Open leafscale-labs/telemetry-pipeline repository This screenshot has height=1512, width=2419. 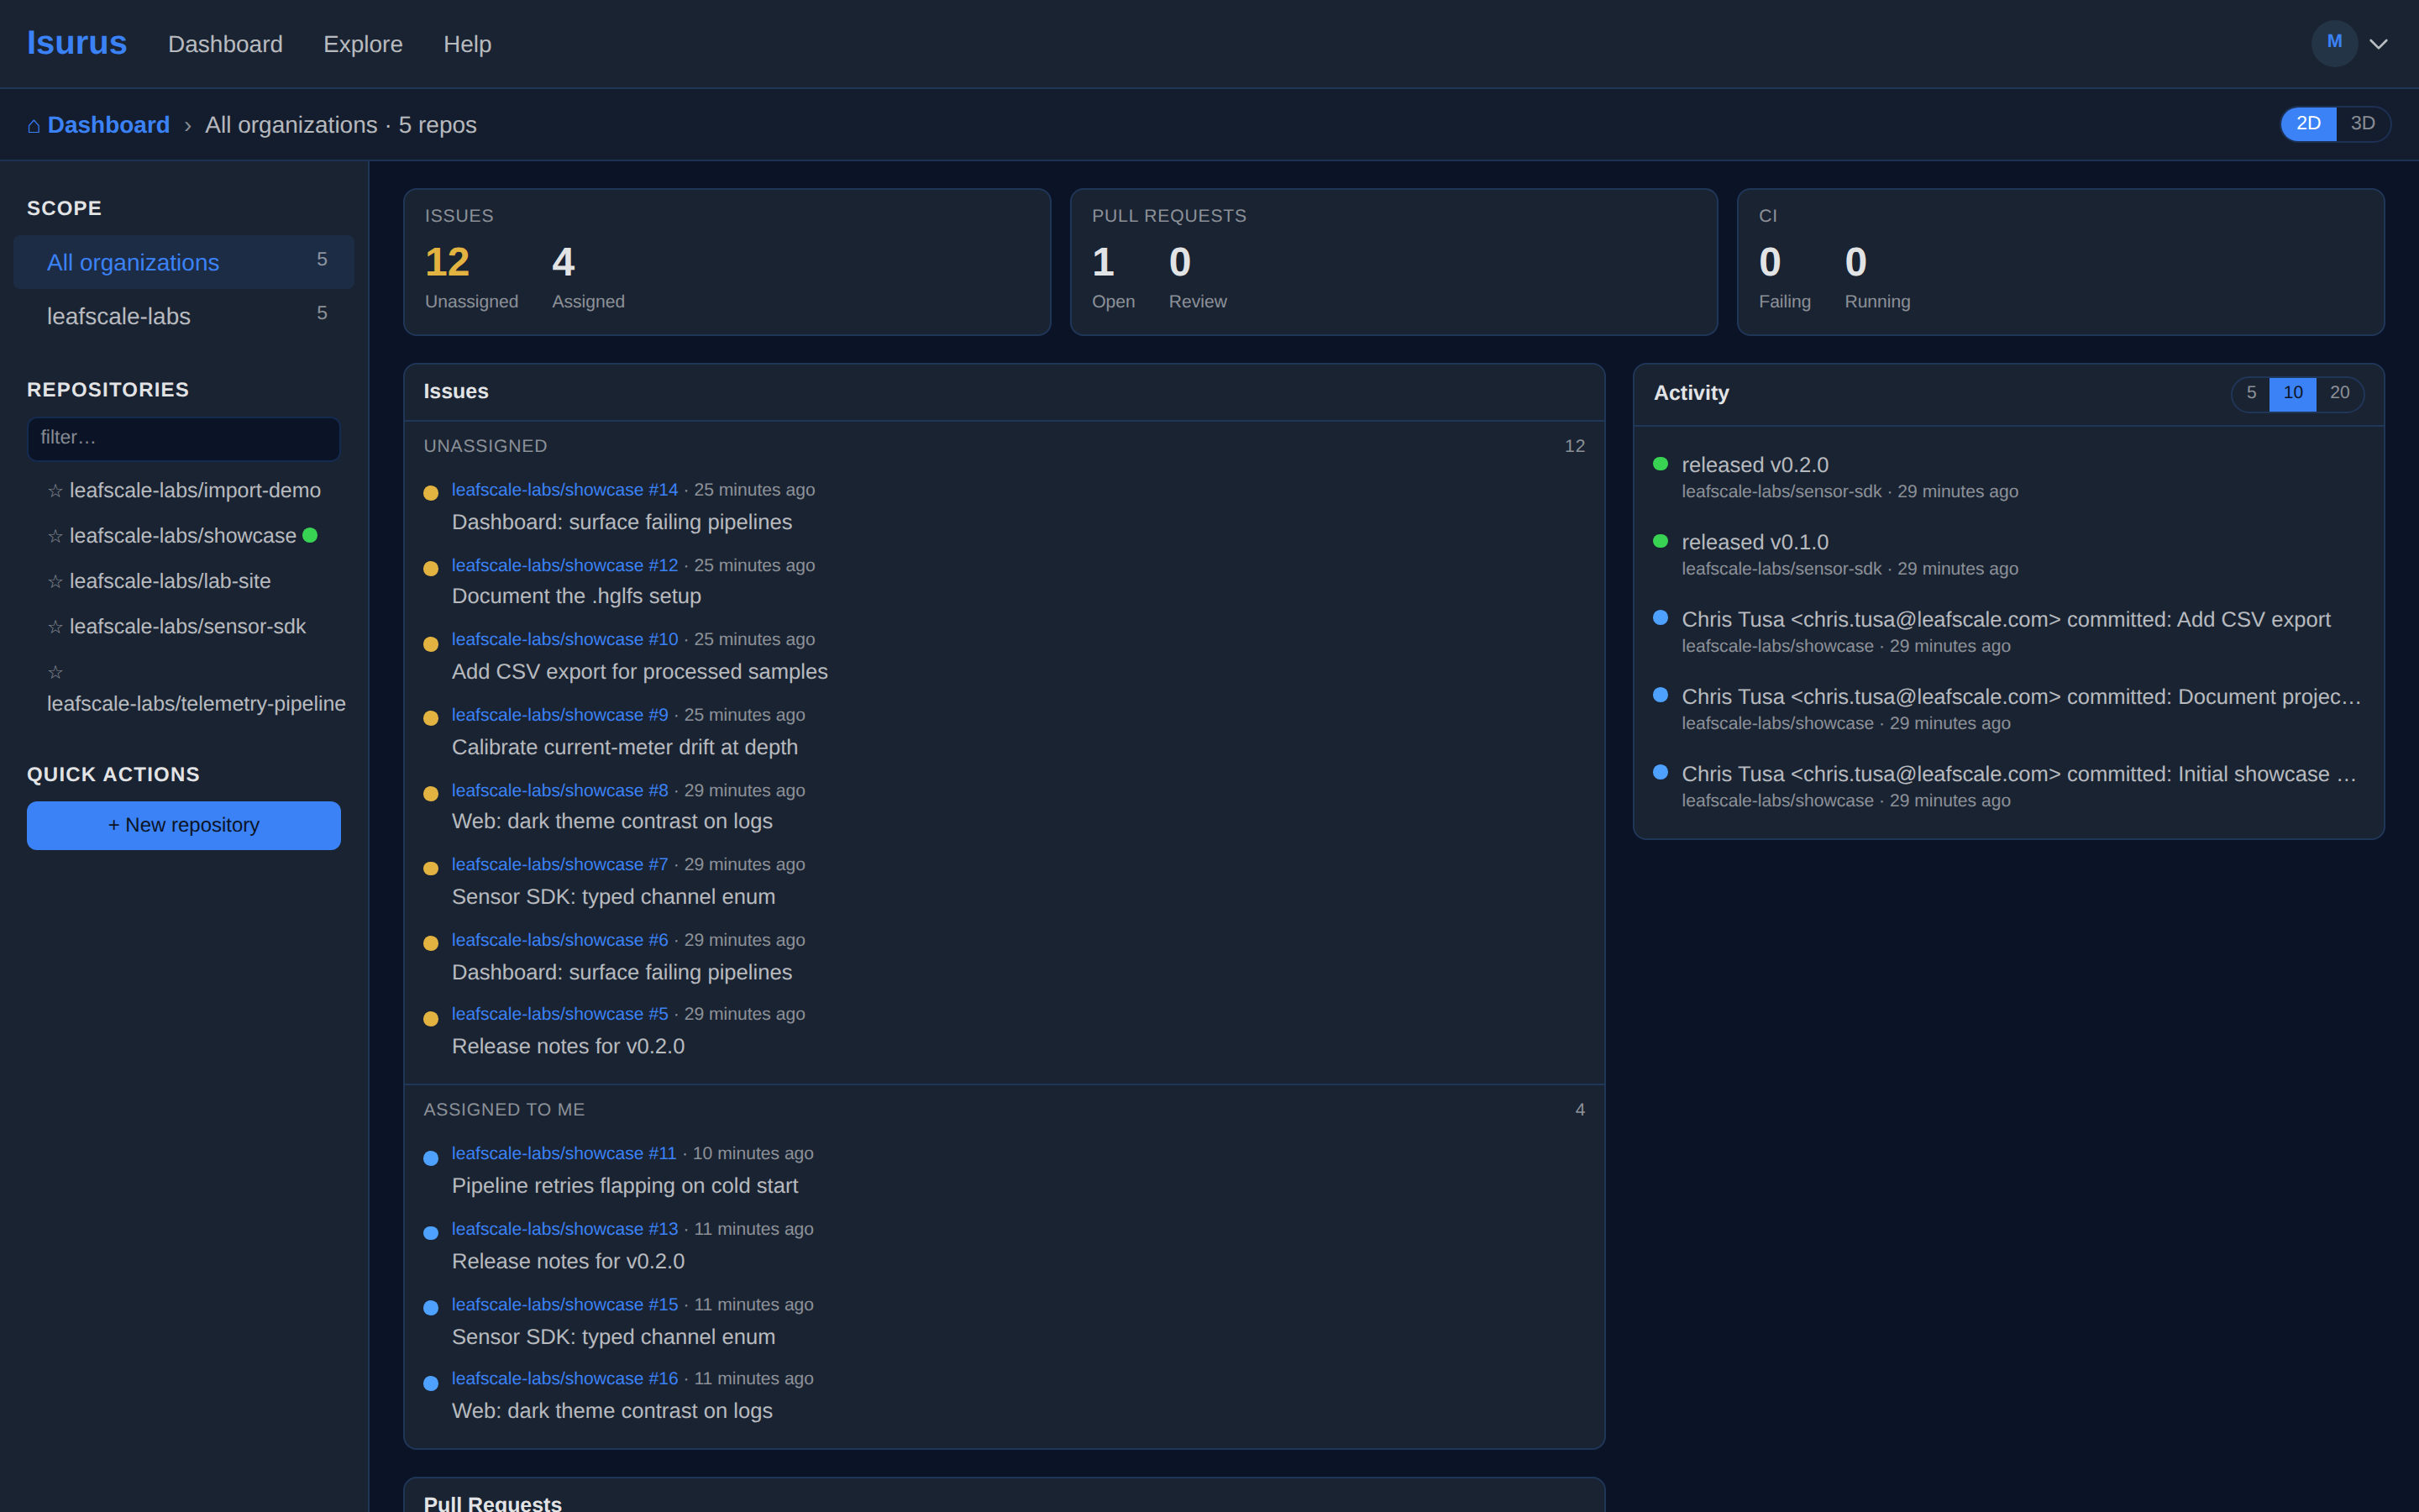click(x=196, y=704)
